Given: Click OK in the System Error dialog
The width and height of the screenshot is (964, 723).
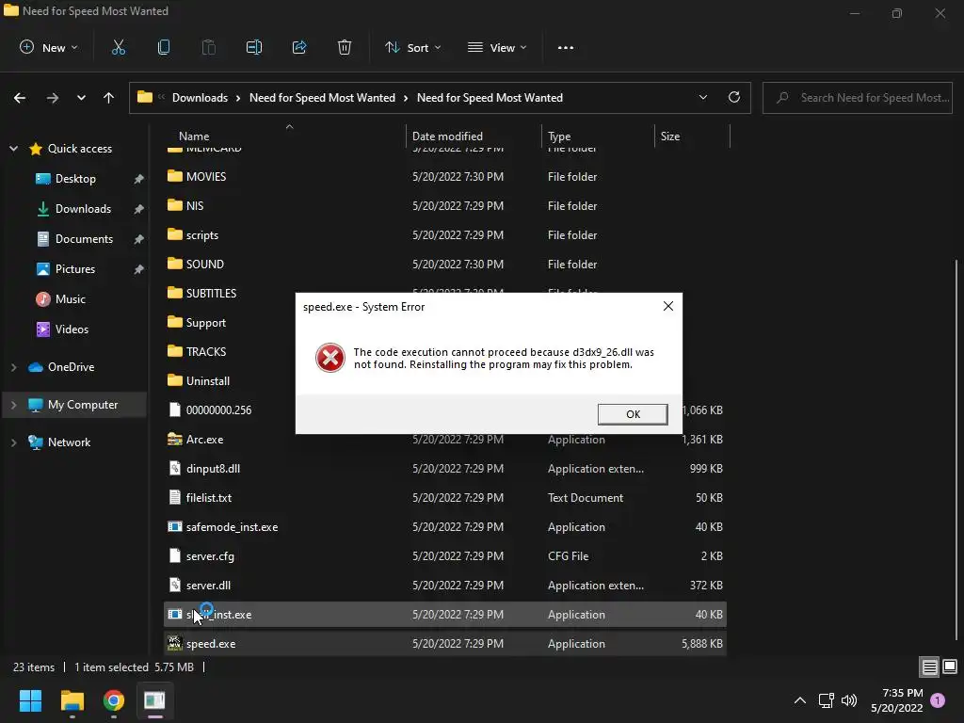Looking at the screenshot, I should click(x=633, y=414).
